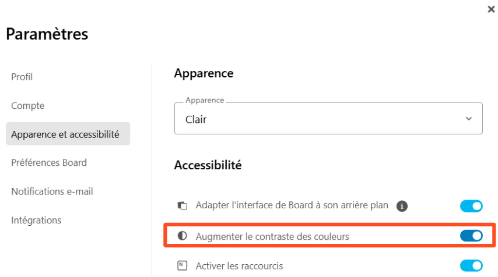Close the Paramètres dialog

491,10
